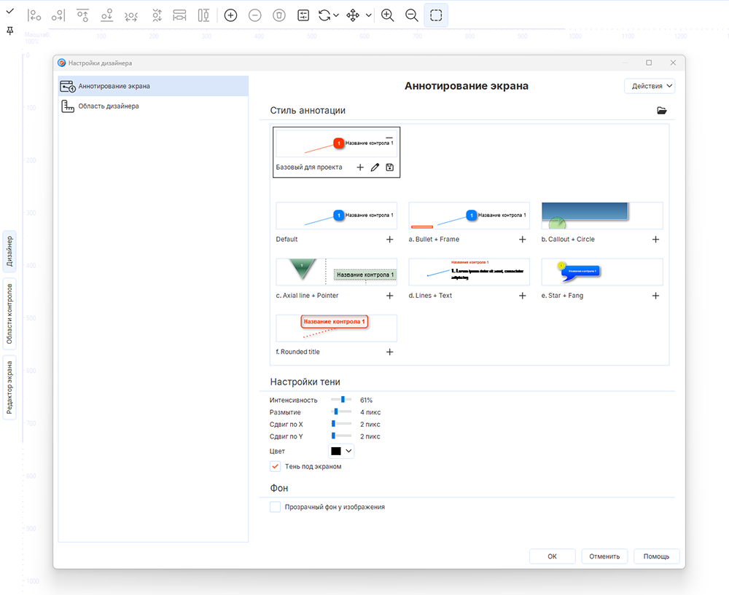Expand the rotate tool dropdown arrow
Viewport: 729px width, 595px height.
pyautogui.click(x=336, y=15)
